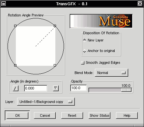Open the Layer Untitled-1/Background copy dropdown

click(46, 102)
